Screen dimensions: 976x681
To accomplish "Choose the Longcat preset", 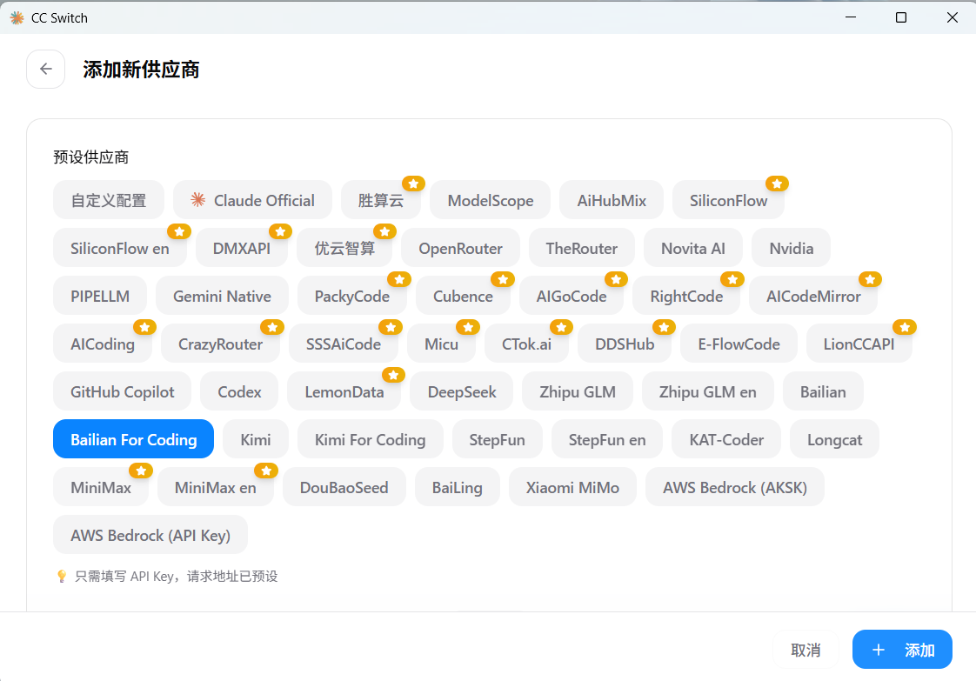I will click(x=834, y=439).
